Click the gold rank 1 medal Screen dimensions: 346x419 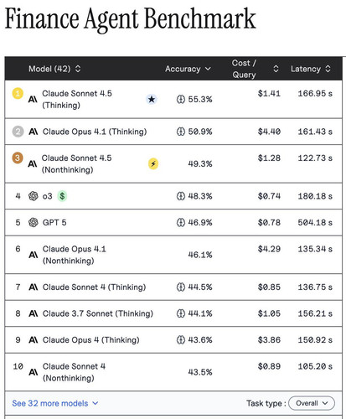[x=18, y=93]
